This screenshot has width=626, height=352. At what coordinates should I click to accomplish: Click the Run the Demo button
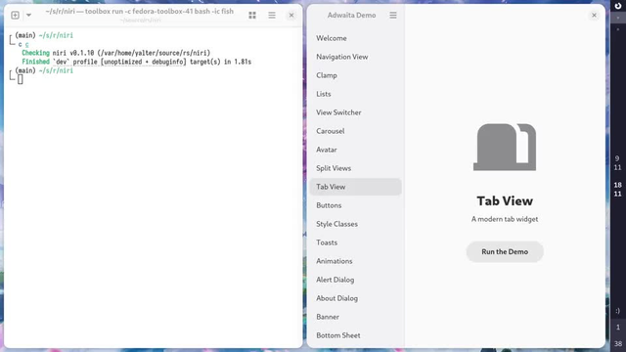[505, 252]
